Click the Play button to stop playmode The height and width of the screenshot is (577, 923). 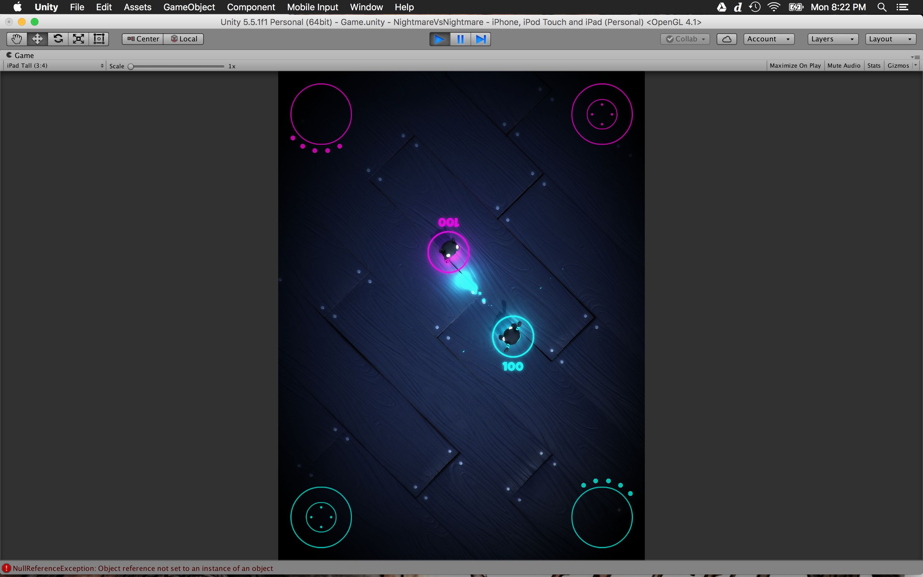439,39
